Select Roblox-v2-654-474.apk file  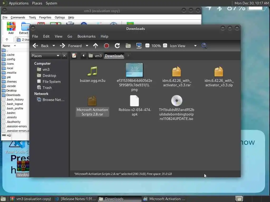[x=134, y=106]
